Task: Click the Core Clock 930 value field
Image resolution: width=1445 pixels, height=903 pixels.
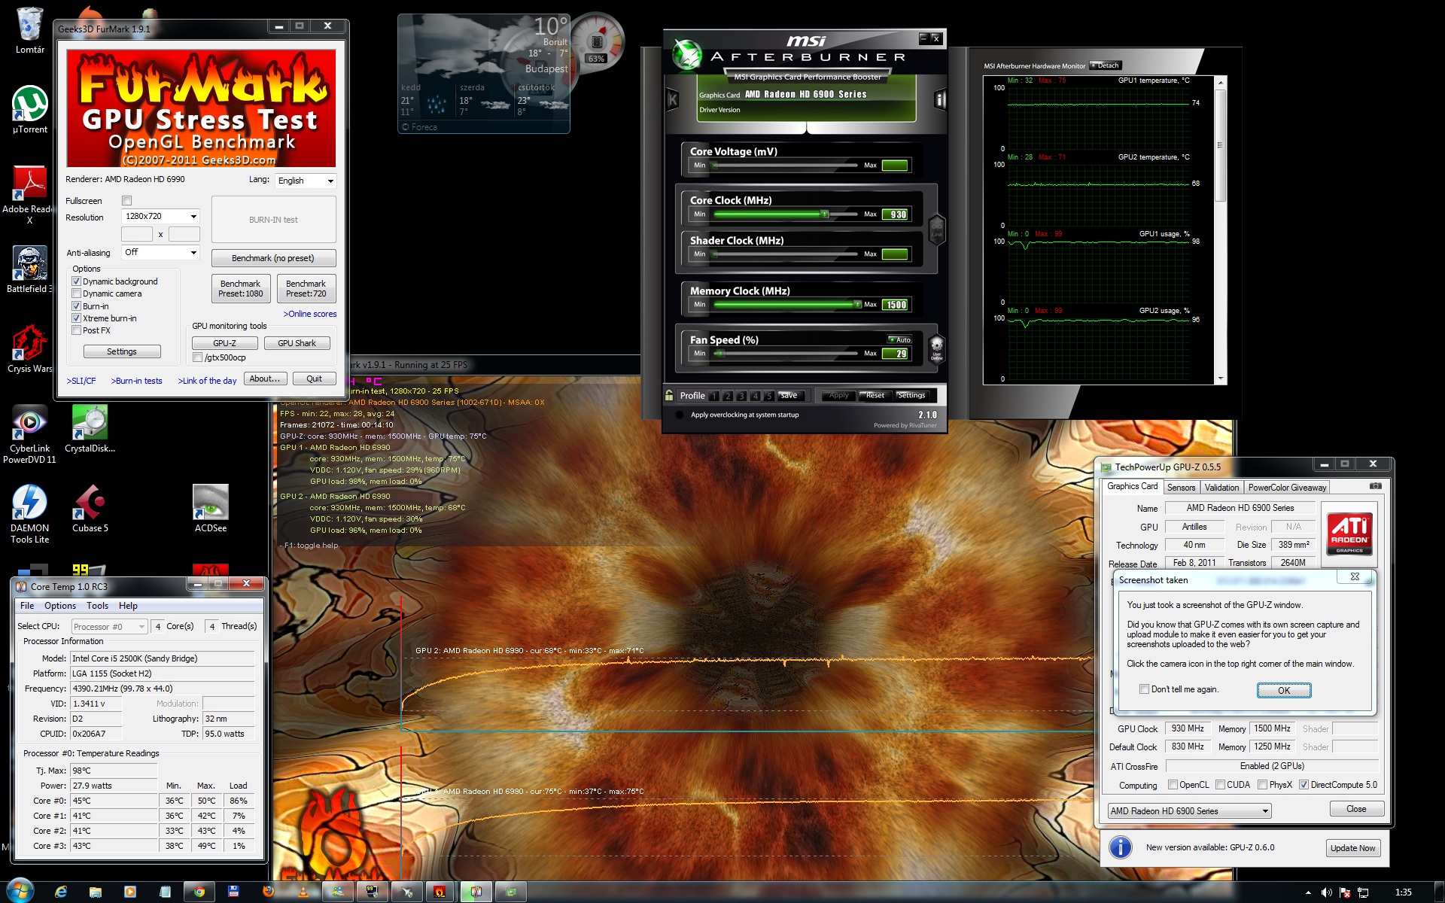Action: point(896,214)
